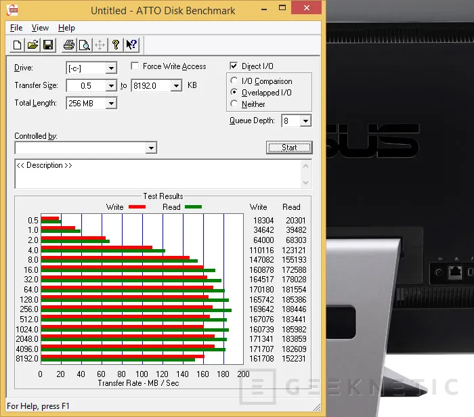
Task: Click the write value 171707
Action: pyautogui.click(x=261, y=349)
